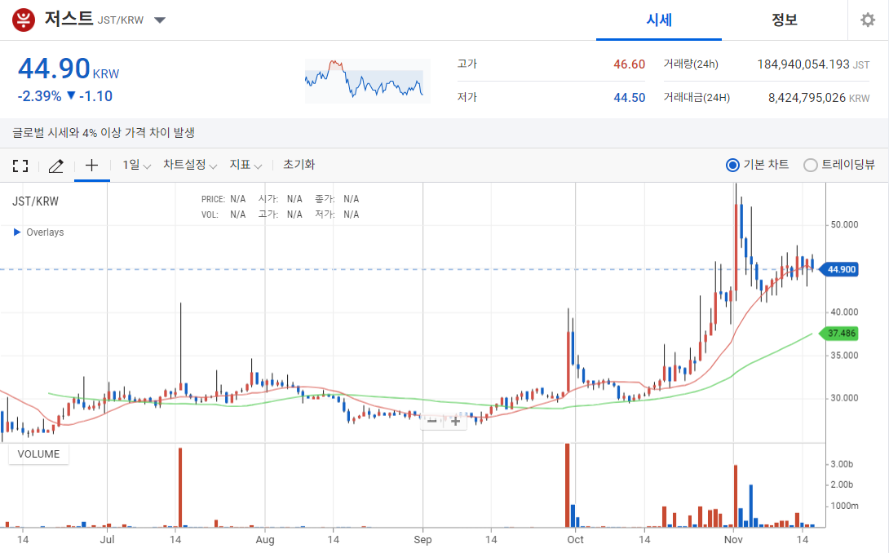Open JST/KRW market selector arrow
This screenshot has width=889, height=553.
coord(160,20)
